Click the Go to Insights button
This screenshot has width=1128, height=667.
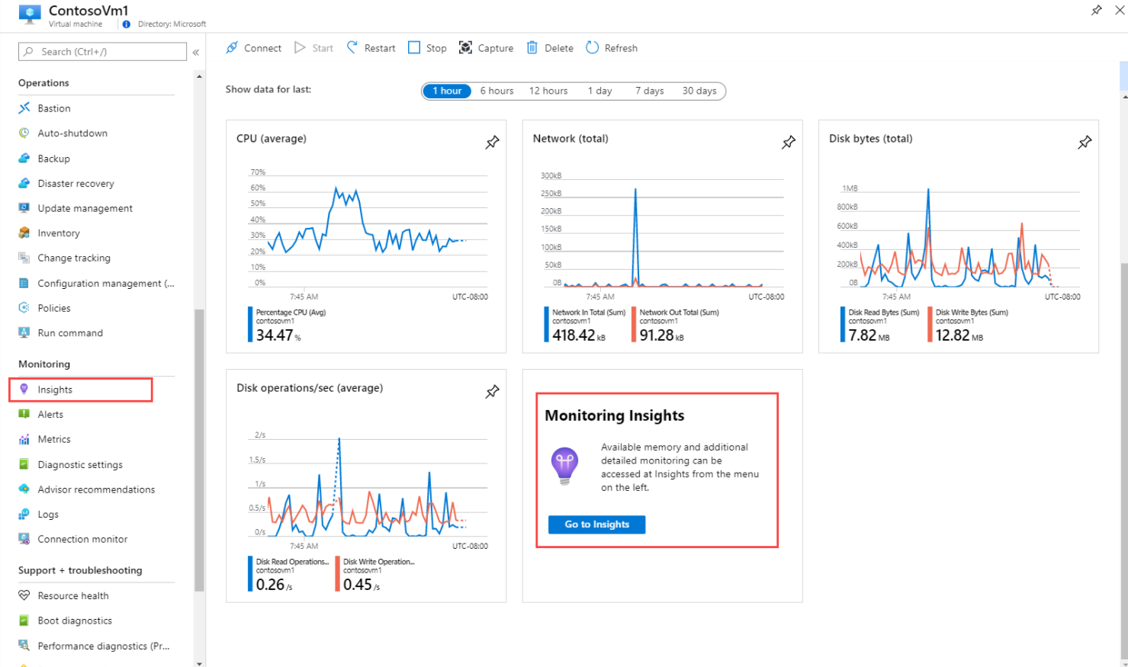[596, 524]
